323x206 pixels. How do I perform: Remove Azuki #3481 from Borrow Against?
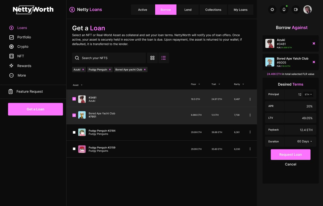click(314, 44)
